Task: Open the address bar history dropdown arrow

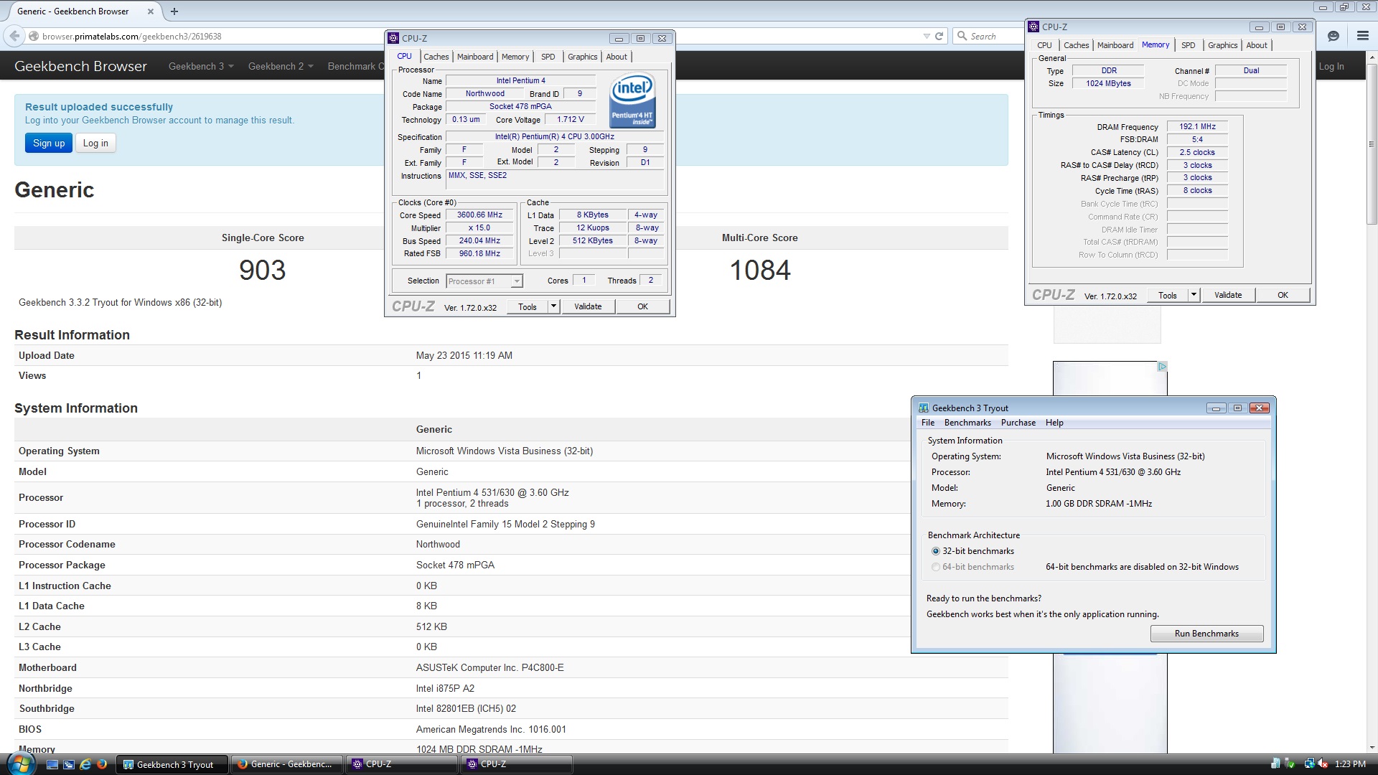Action: 926,36
